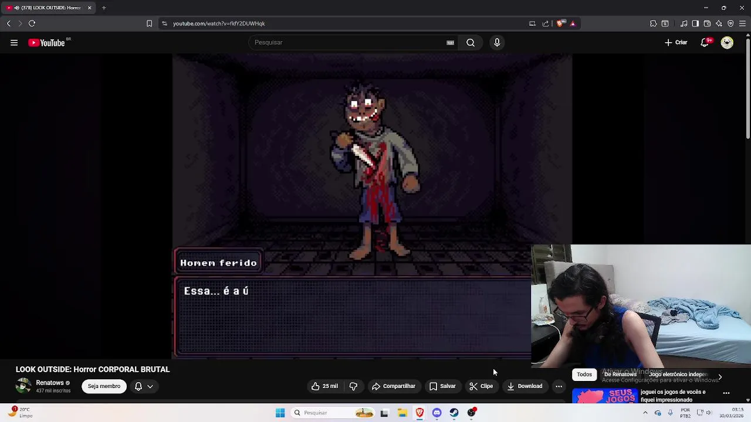Open the account avatar menu
The width and height of the screenshot is (751, 422).
(x=727, y=42)
